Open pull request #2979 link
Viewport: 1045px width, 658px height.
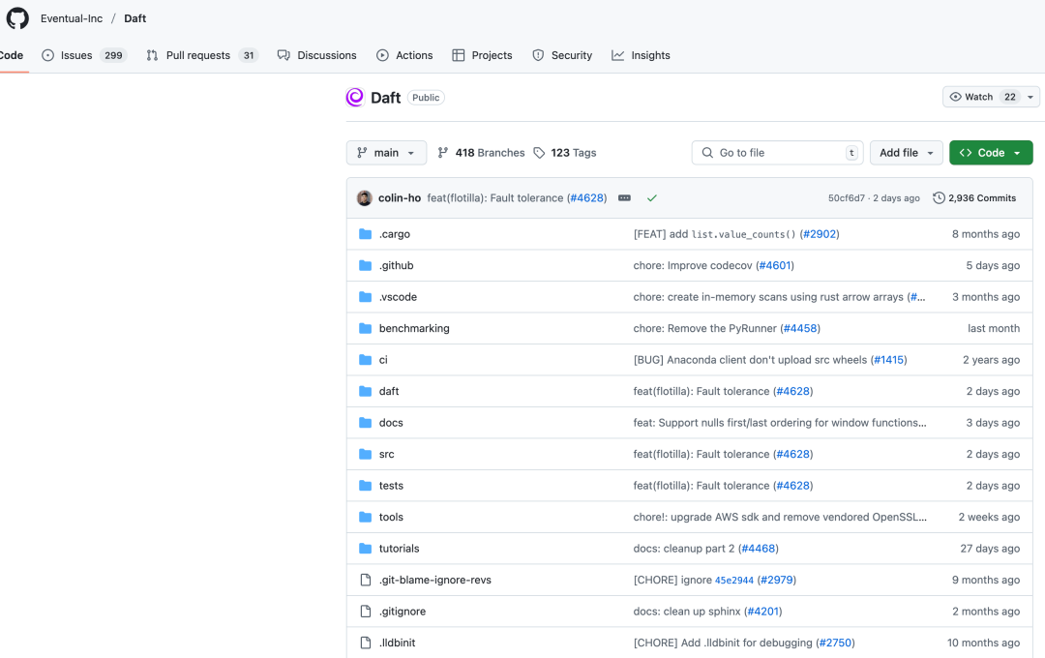(777, 580)
